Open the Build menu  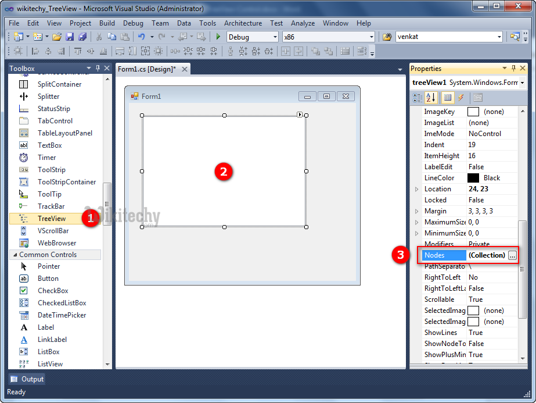107,23
